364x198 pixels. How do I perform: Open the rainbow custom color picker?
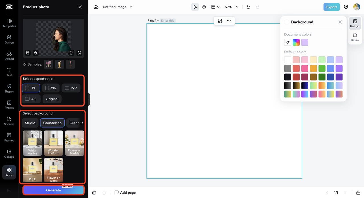coord(296,42)
